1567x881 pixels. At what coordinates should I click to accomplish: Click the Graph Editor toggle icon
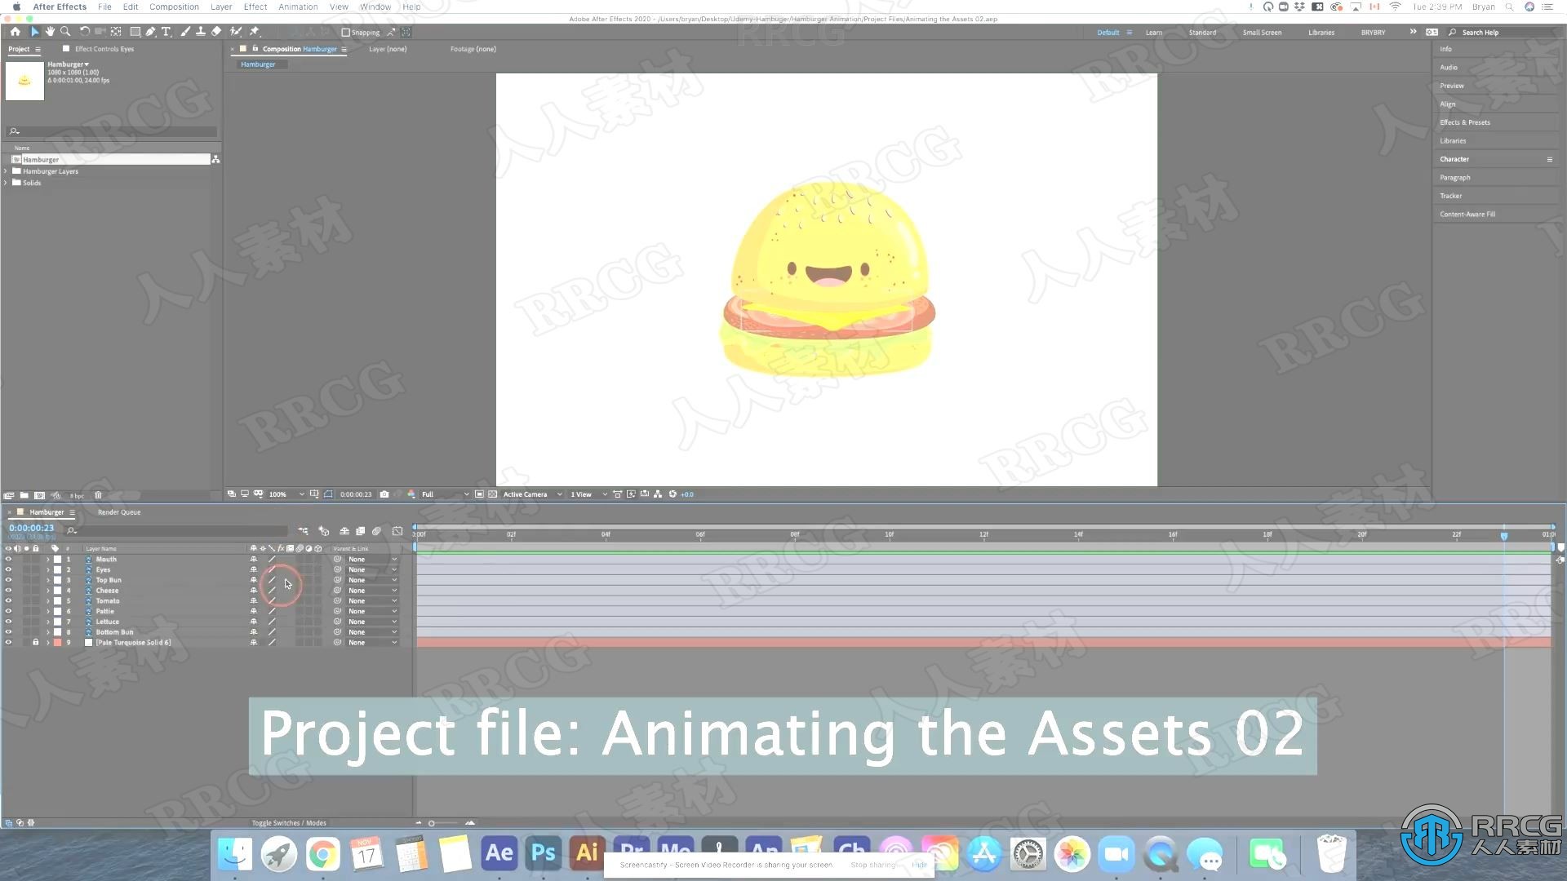click(x=397, y=529)
